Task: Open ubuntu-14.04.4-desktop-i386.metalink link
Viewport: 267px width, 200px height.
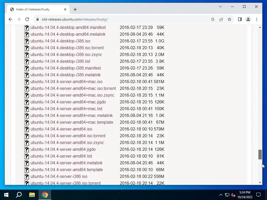Action: pyautogui.click(x=65, y=75)
